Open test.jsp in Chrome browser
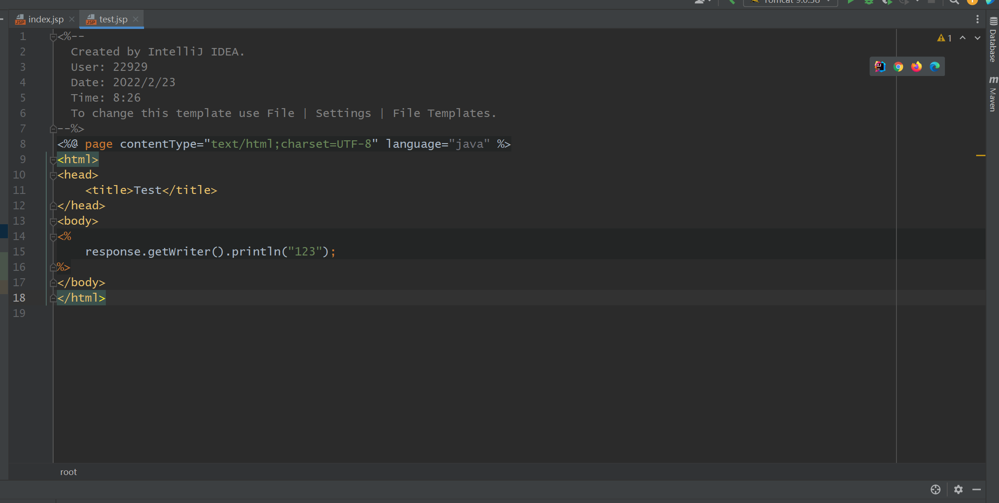The width and height of the screenshot is (999, 503). (x=898, y=67)
